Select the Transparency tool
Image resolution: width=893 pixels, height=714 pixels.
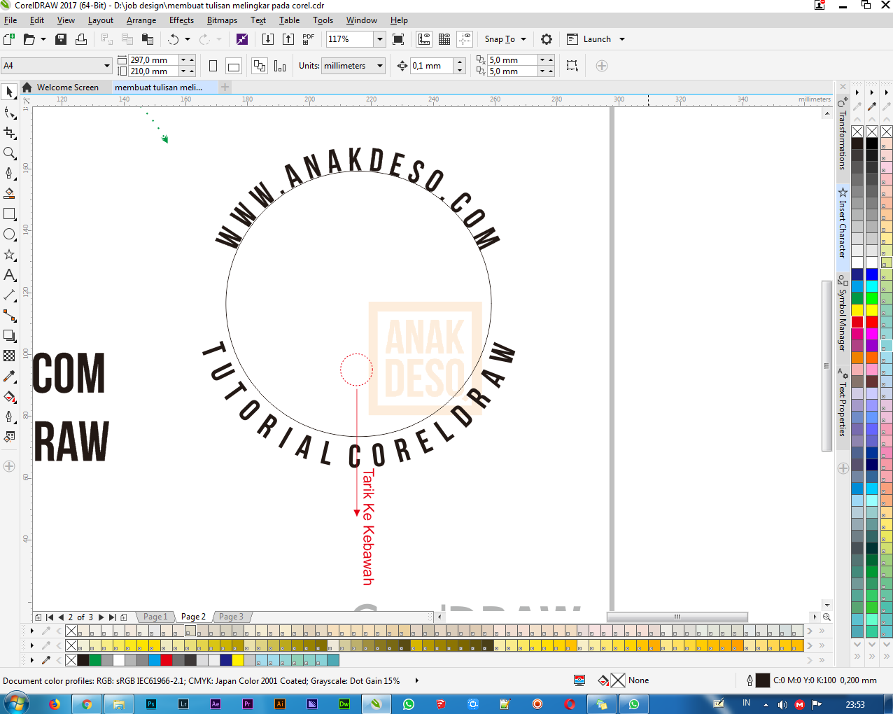[x=9, y=356]
